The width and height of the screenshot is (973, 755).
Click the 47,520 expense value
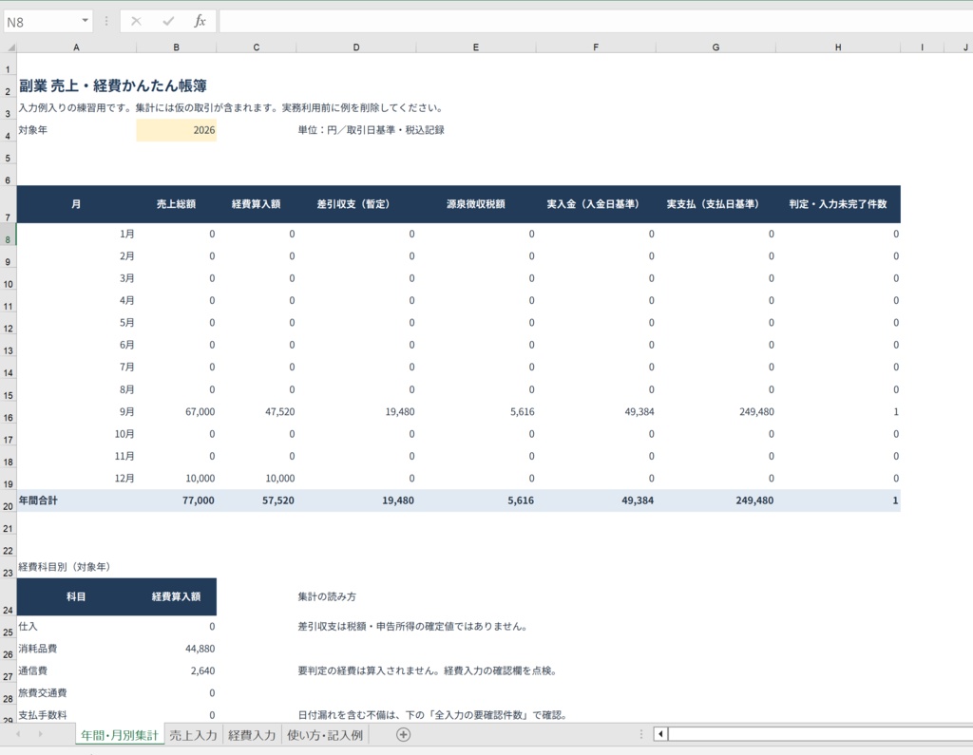257,412
